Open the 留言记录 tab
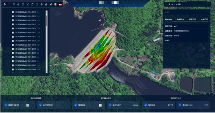Screen dimensions: 215x113 pyautogui.click(x=193, y=19)
